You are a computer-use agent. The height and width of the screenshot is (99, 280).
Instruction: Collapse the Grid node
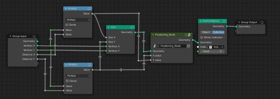click(109, 27)
